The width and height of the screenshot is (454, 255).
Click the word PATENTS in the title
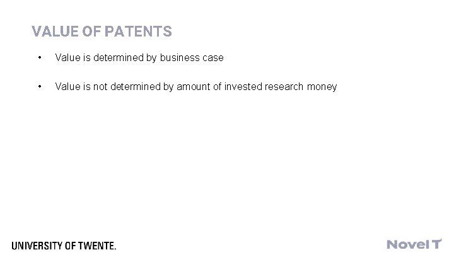click(138, 31)
